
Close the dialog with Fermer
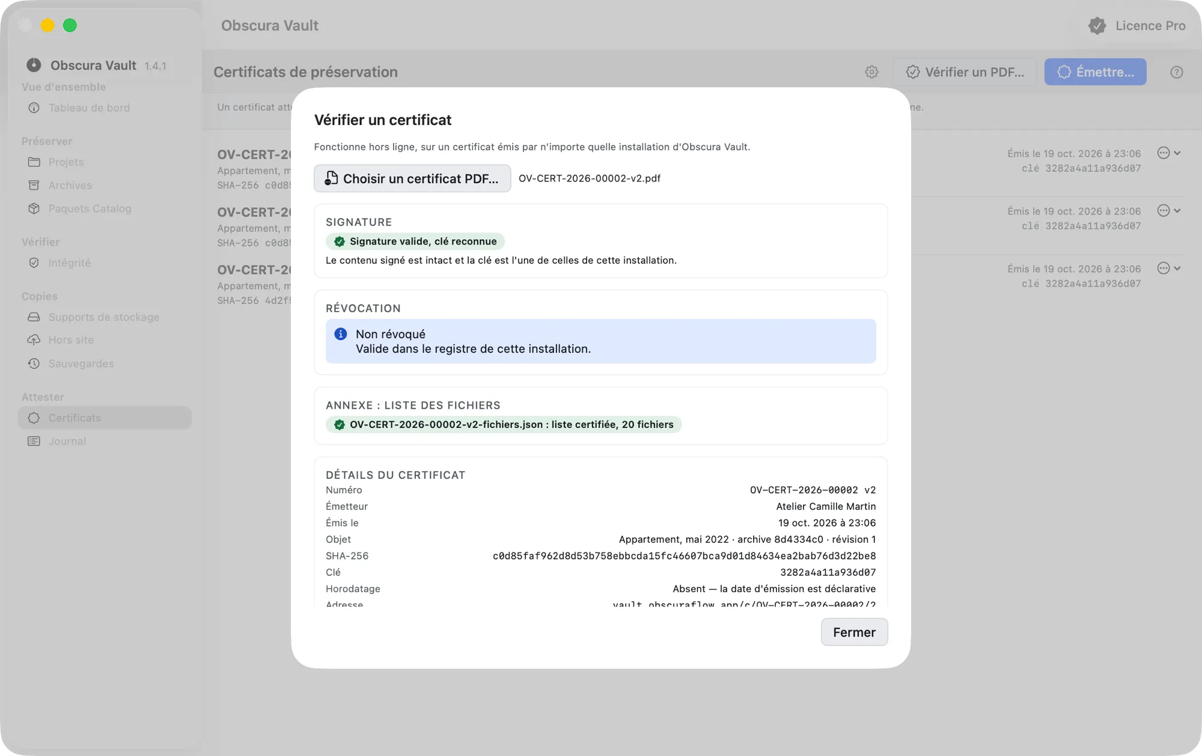854,632
